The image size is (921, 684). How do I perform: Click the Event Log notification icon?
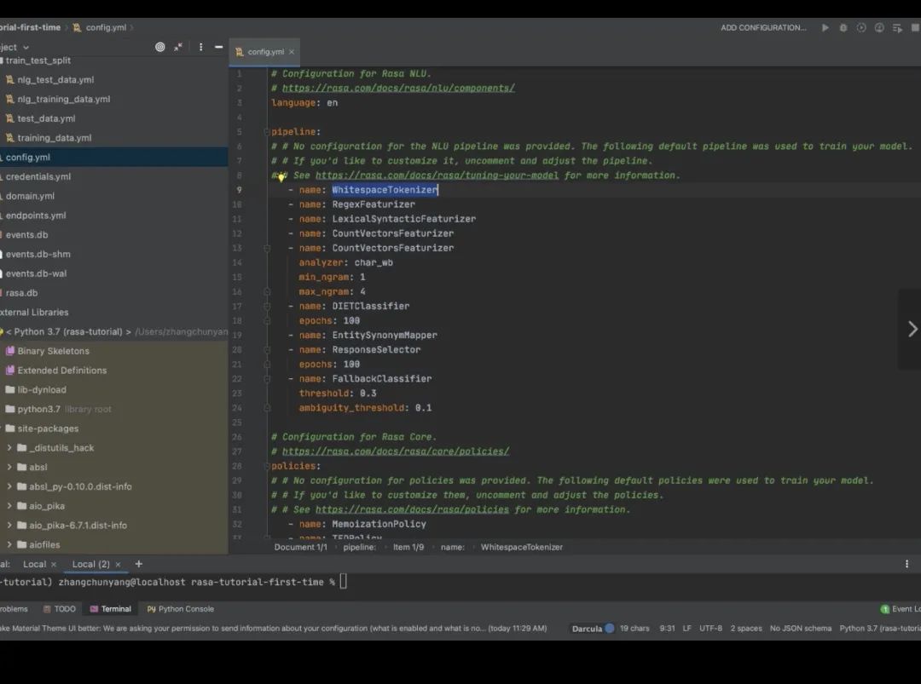coord(884,609)
